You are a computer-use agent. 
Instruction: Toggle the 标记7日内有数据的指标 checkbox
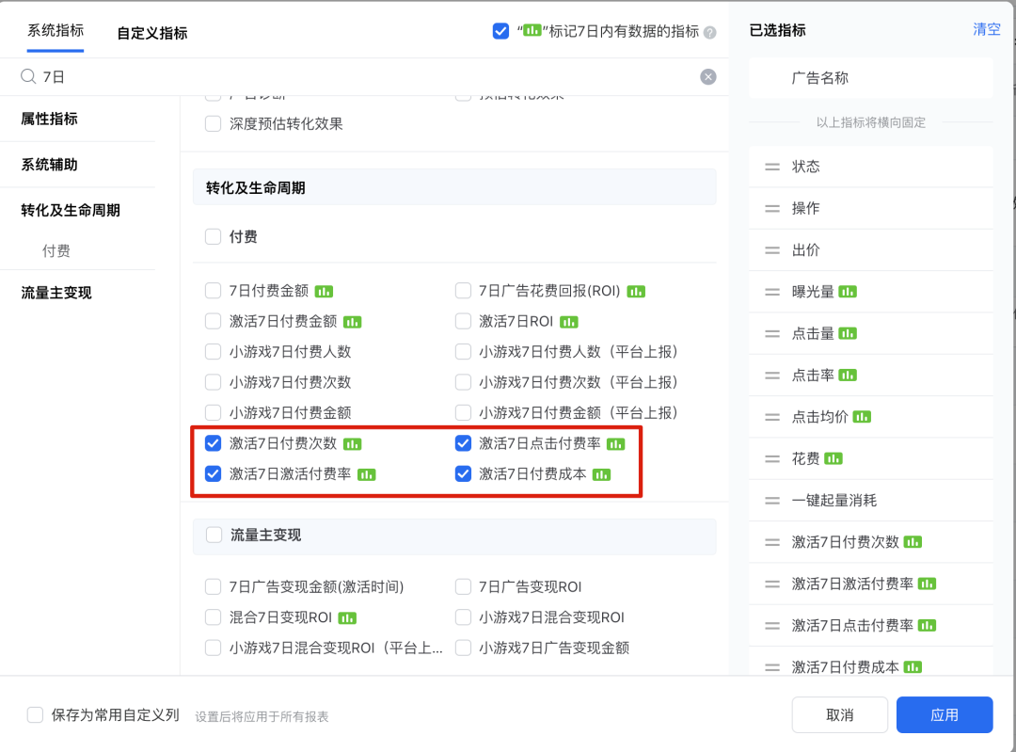point(500,31)
